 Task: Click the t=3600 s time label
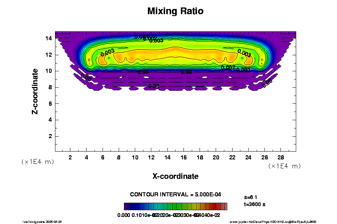[255, 204]
